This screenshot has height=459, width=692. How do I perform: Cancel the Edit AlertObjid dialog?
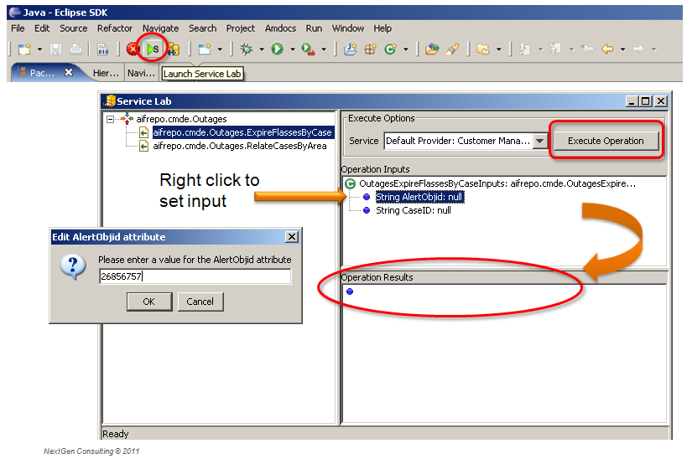point(200,302)
